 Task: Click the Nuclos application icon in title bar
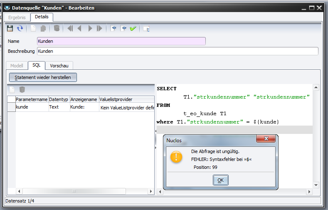(7, 8)
